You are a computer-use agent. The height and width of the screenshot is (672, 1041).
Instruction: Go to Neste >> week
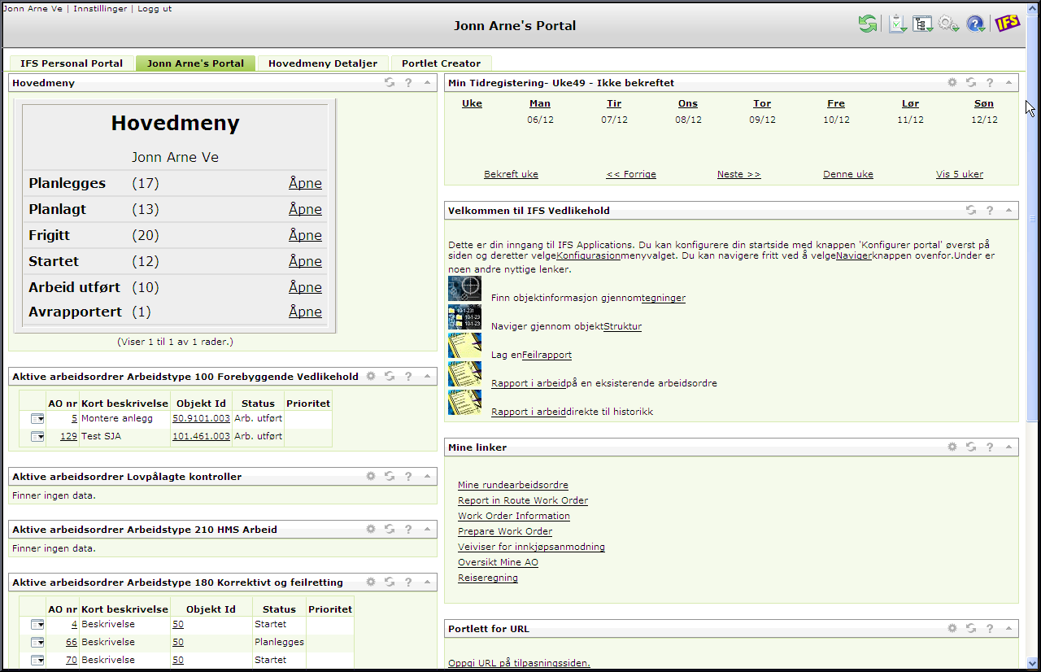pos(739,174)
